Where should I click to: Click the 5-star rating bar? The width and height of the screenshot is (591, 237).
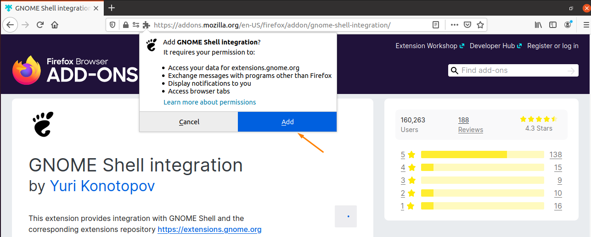tap(483, 154)
